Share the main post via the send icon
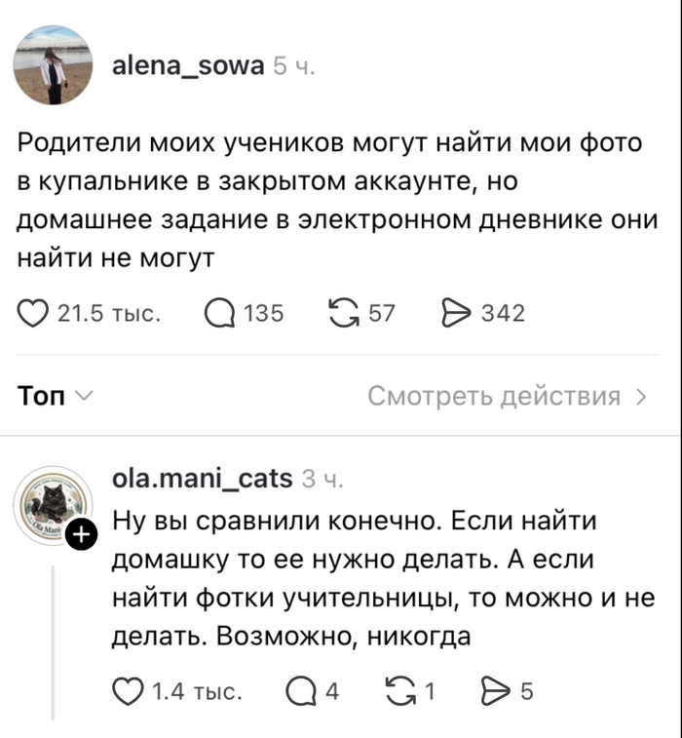The image size is (682, 738). point(456,314)
